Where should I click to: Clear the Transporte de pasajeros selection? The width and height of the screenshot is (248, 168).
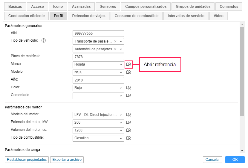115,41
